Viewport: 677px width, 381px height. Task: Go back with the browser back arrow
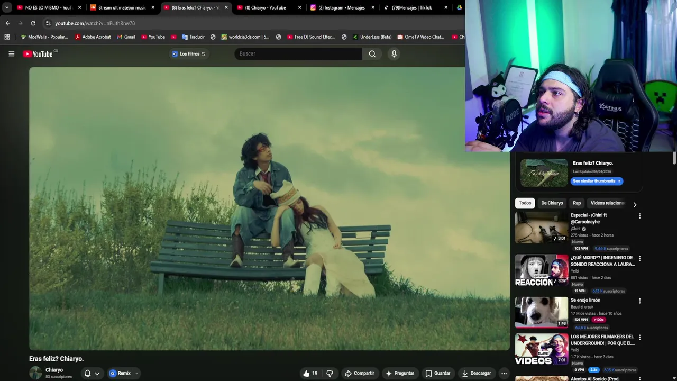point(7,23)
